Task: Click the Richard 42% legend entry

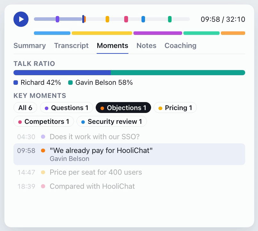Action: [x=37, y=83]
